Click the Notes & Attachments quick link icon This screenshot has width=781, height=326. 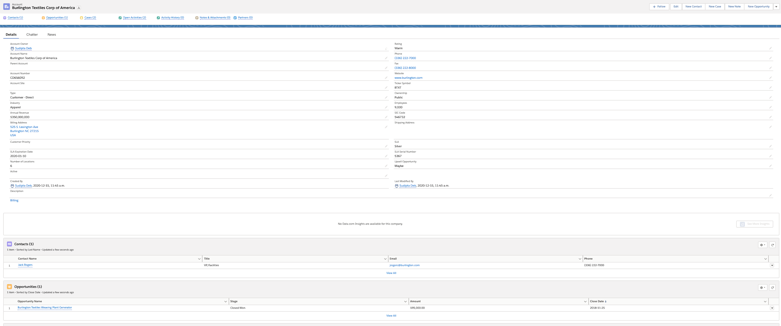coord(197,18)
